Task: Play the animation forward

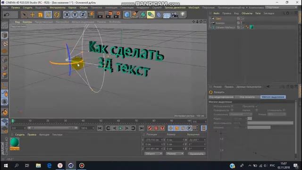Action: 121,128
